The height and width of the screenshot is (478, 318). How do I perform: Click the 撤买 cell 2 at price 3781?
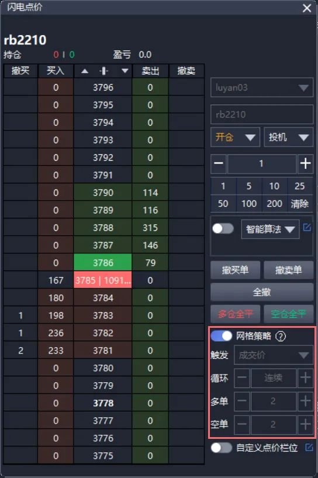tap(20, 350)
